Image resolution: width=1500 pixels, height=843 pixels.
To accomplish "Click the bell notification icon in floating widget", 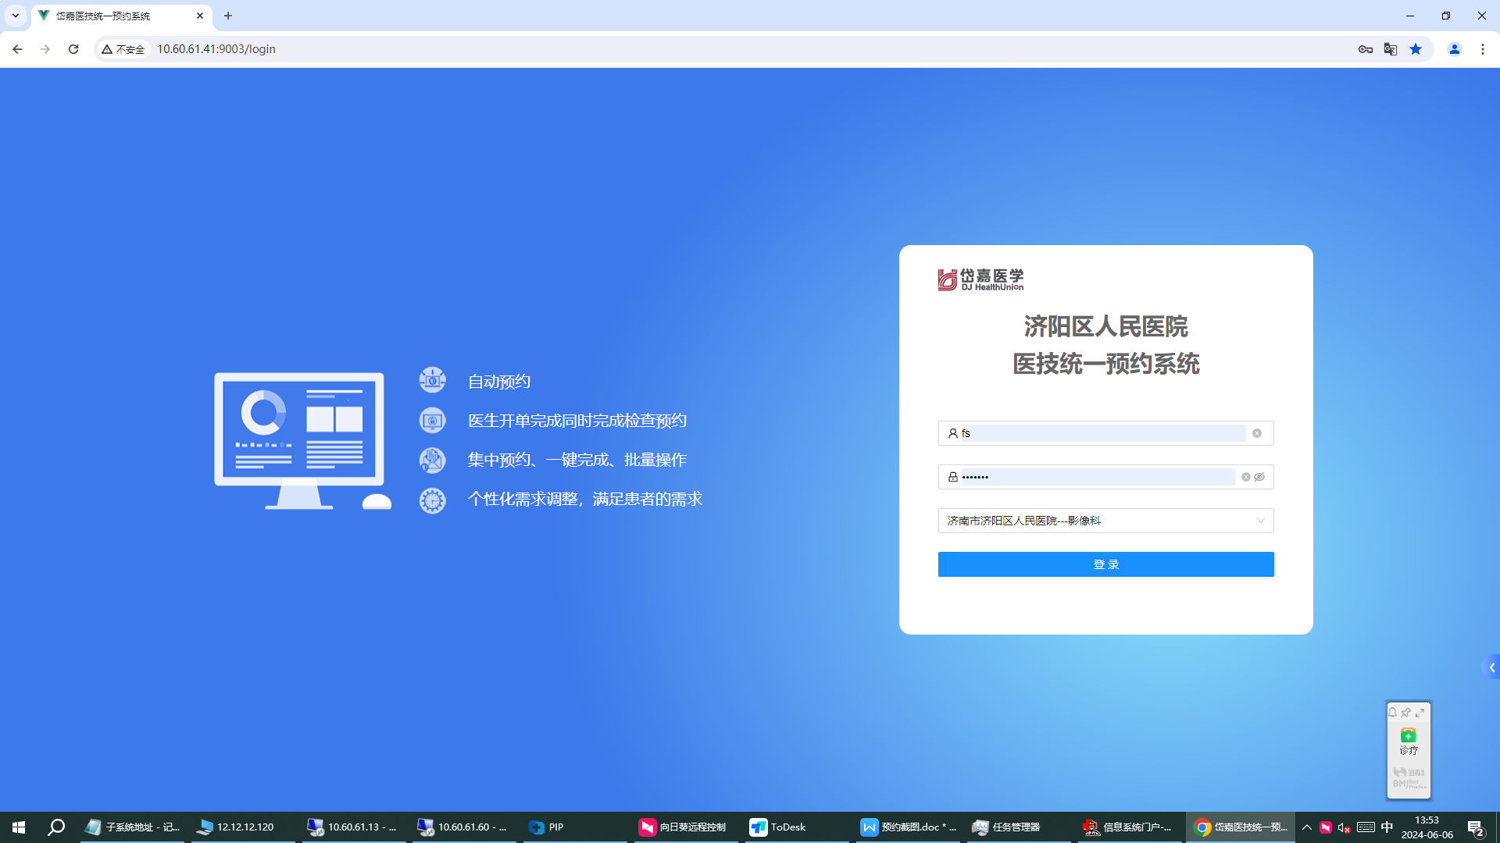I will (1392, 712).
